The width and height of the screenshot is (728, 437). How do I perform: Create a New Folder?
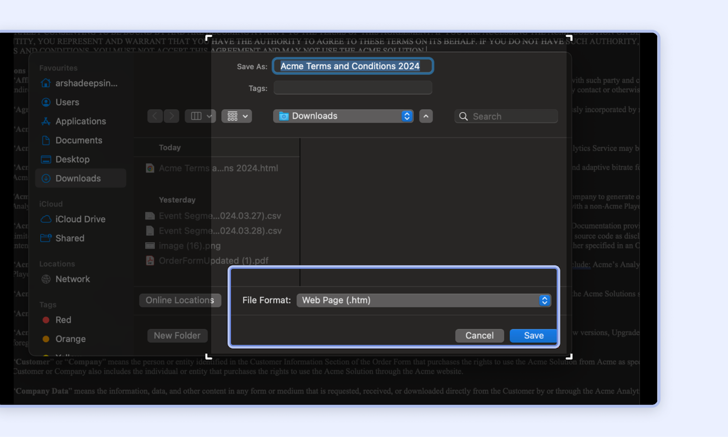coord(177,335)
